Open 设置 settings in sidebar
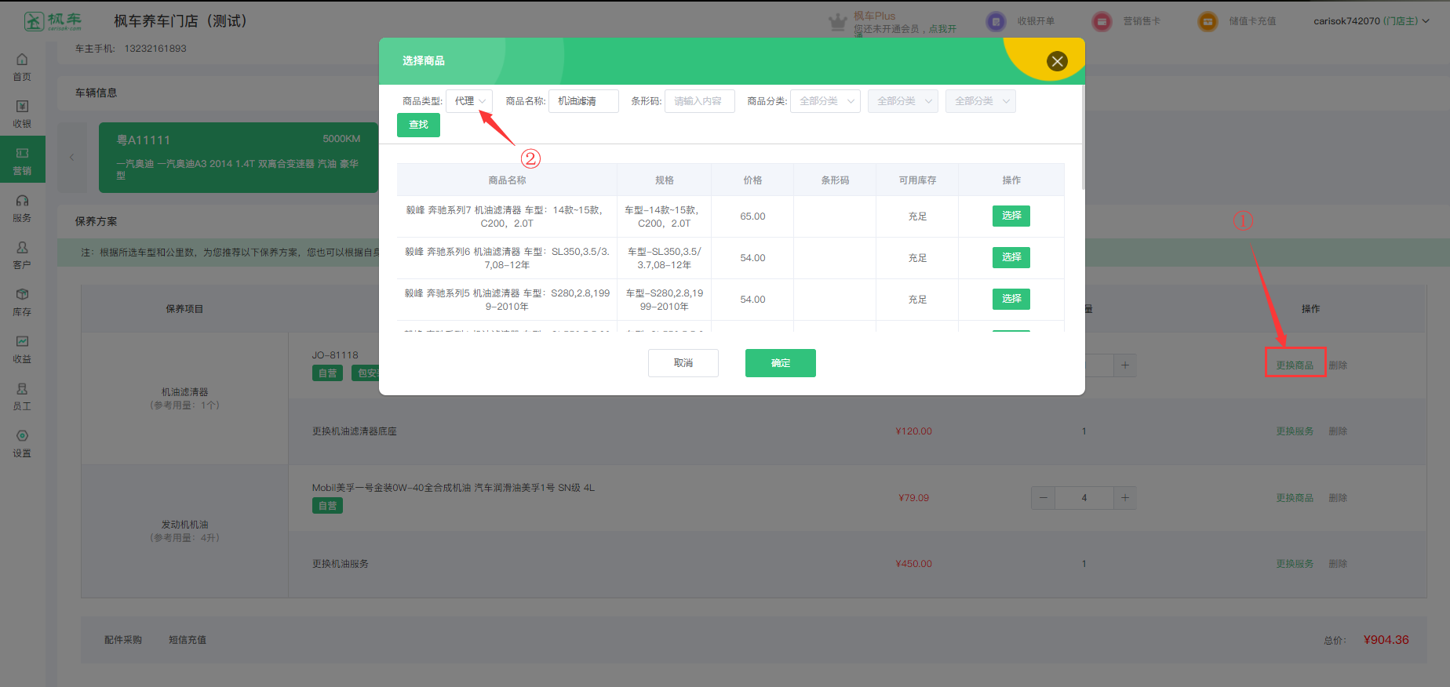Image resolution: width=1450 pixels, height=687 pixels. [x=22, y=443]
